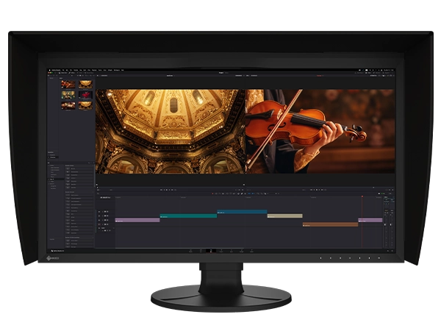Open the File menu in the menu bar

pos(63,70)
